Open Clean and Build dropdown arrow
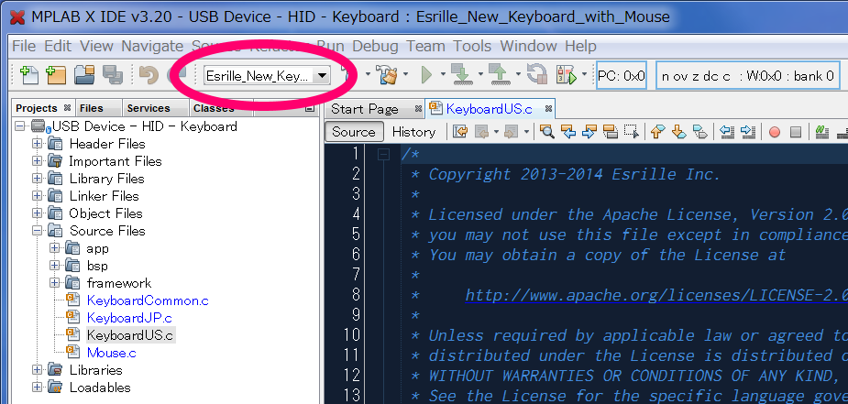 pos(405,74)
